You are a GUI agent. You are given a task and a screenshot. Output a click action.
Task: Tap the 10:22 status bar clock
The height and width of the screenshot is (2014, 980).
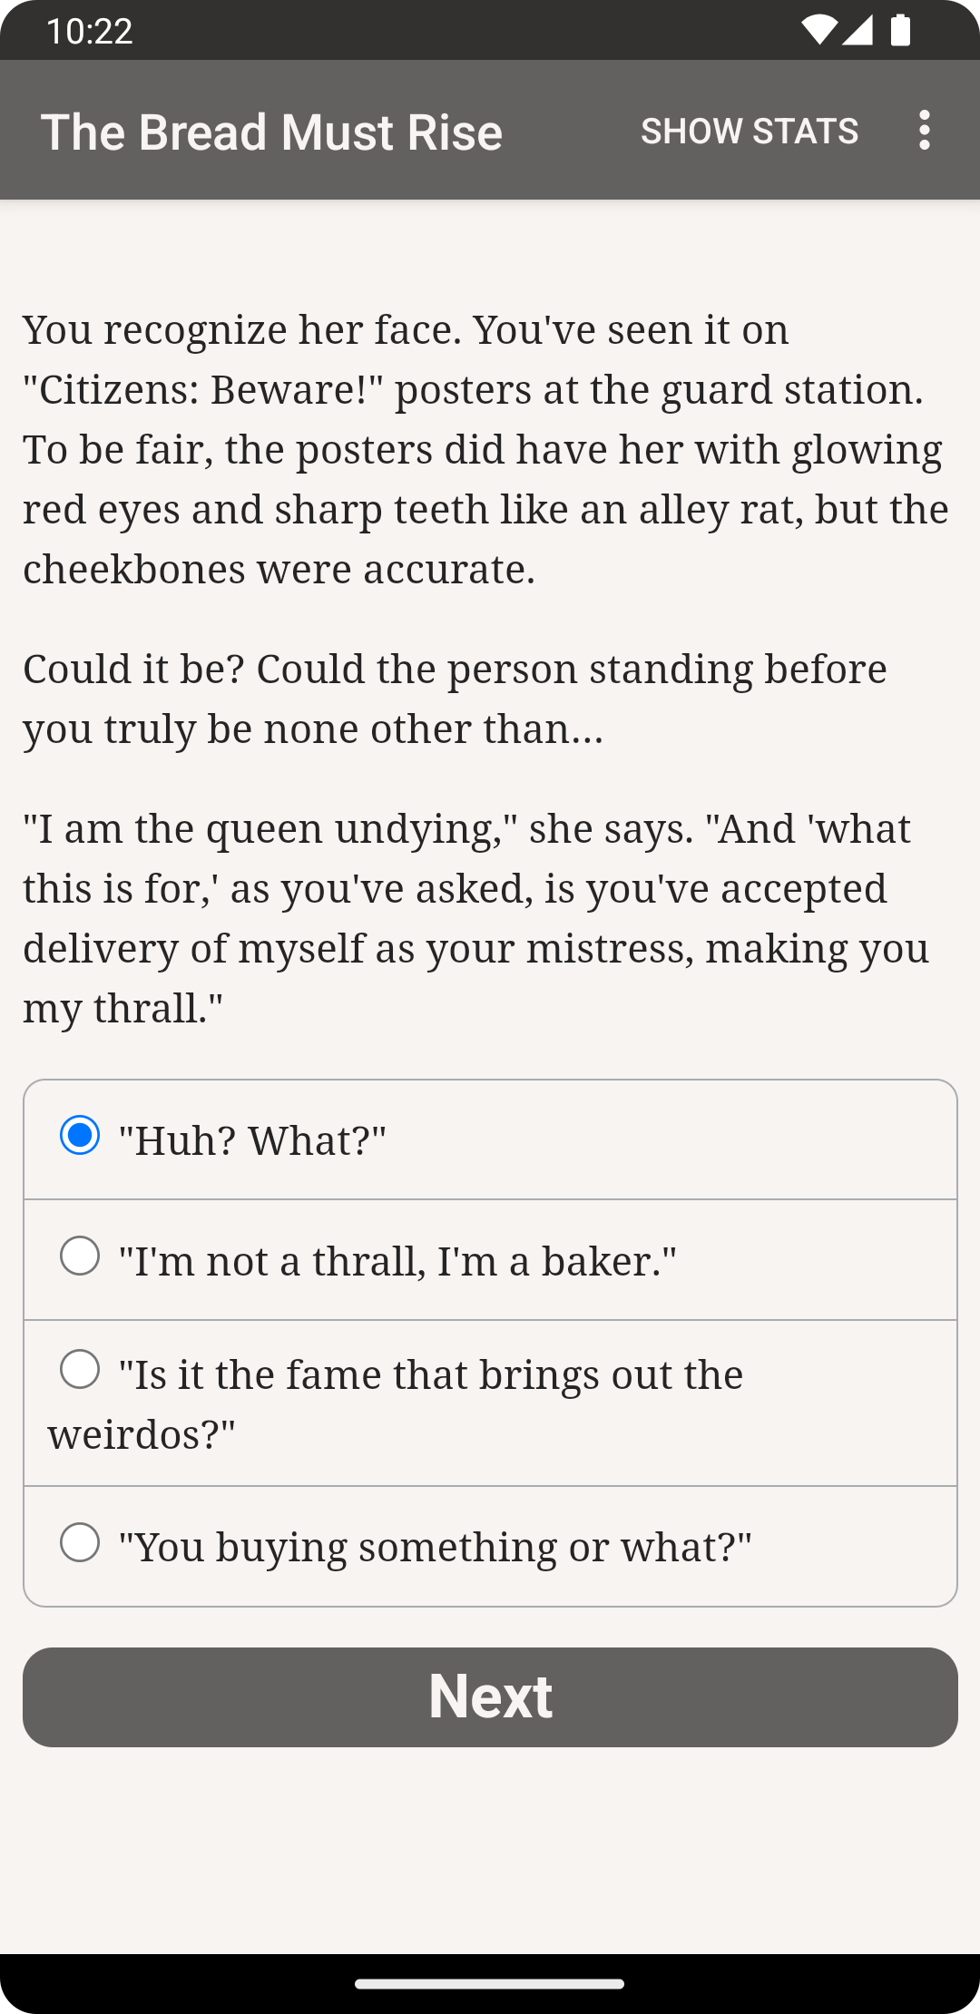pyautogui.click(x=89, y=32)
